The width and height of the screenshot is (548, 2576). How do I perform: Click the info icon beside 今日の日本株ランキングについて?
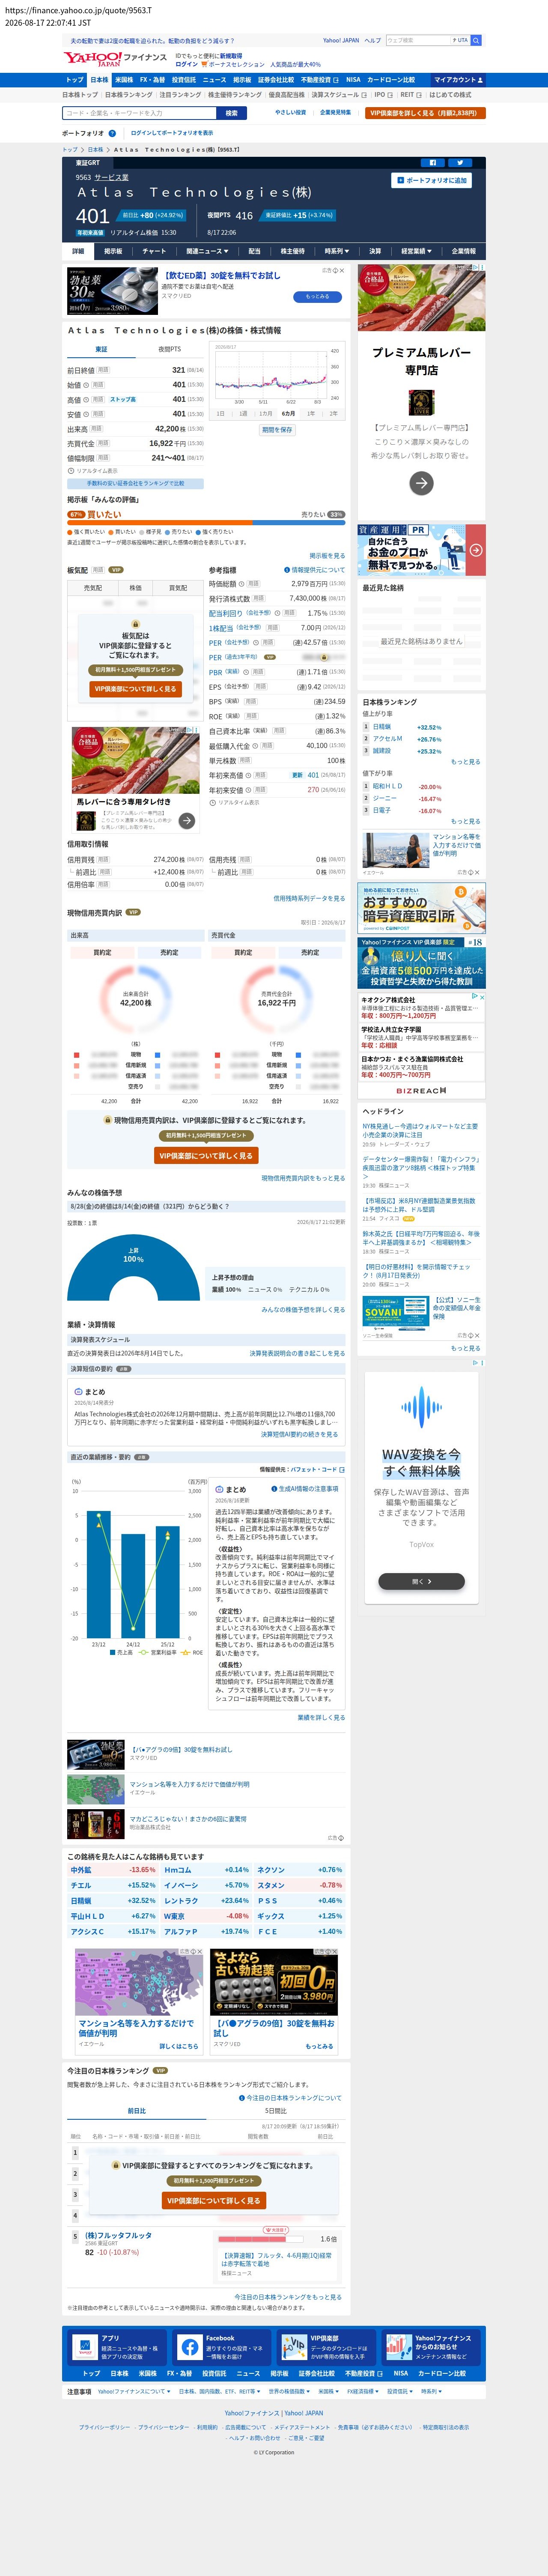pyautogui.click(x=242, y=2098)
